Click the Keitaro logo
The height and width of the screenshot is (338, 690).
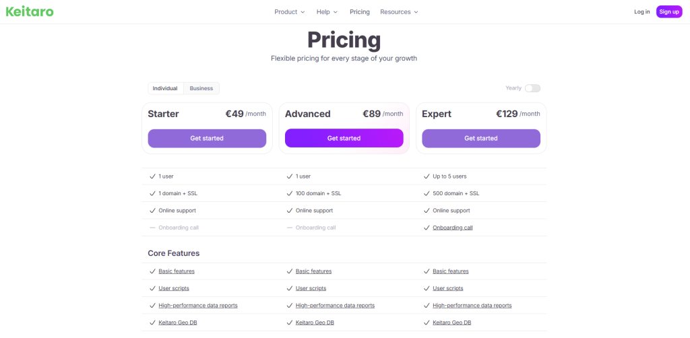[x=30, y=12]
